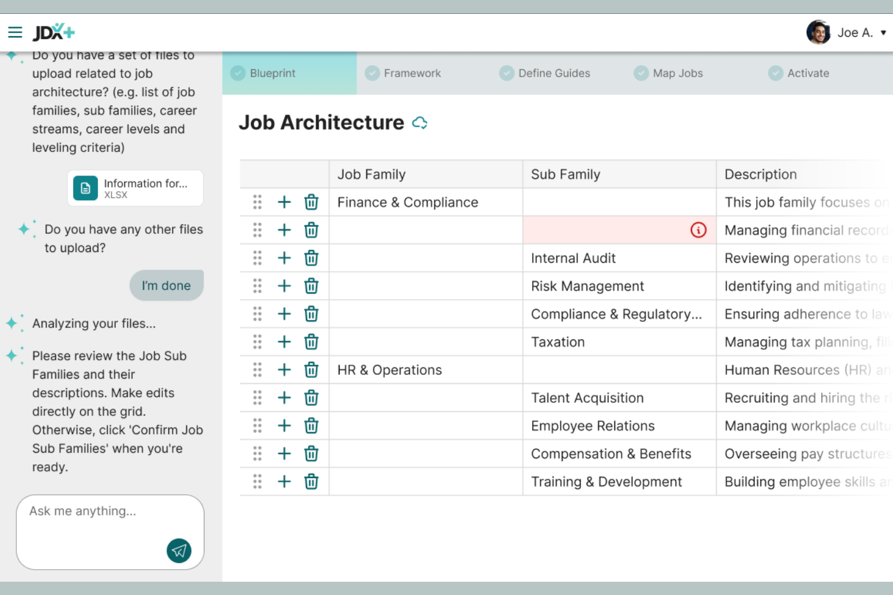Send the chat message with paper-plane button
Viewport: 893px width, 595px height.
coord(179,550)
